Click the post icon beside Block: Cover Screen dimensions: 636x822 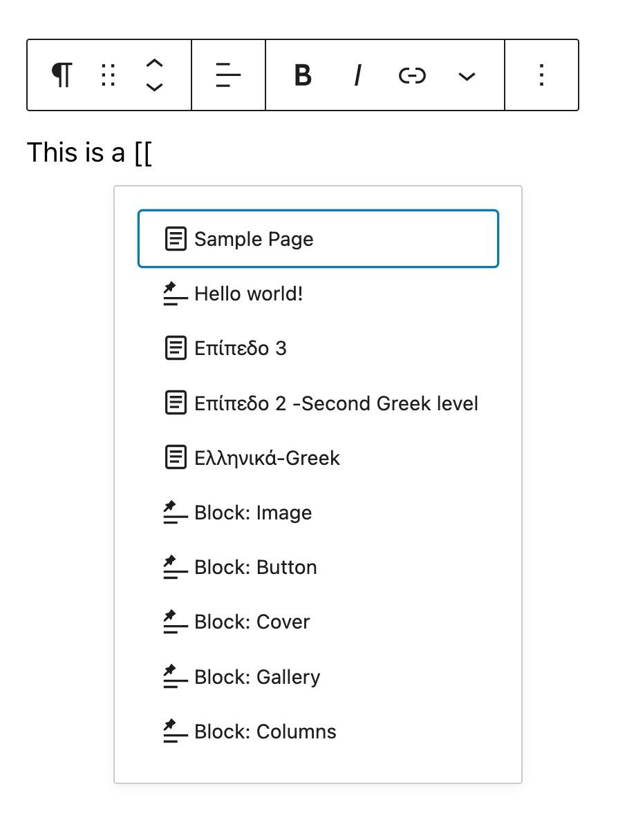[175, 622]
